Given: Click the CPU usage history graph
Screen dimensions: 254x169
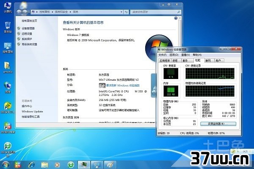Looking at the screenshot, I should coord(210,74).
